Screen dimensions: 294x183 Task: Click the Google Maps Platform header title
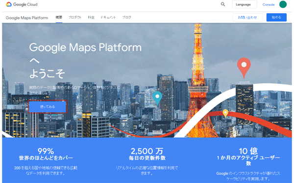(x=27, y=18)
